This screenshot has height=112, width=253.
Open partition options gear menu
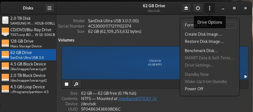tap(76, 84)
